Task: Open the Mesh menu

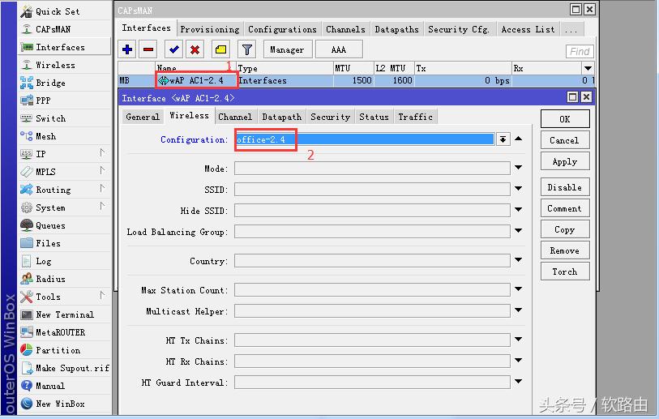Action: pos(64,136)
